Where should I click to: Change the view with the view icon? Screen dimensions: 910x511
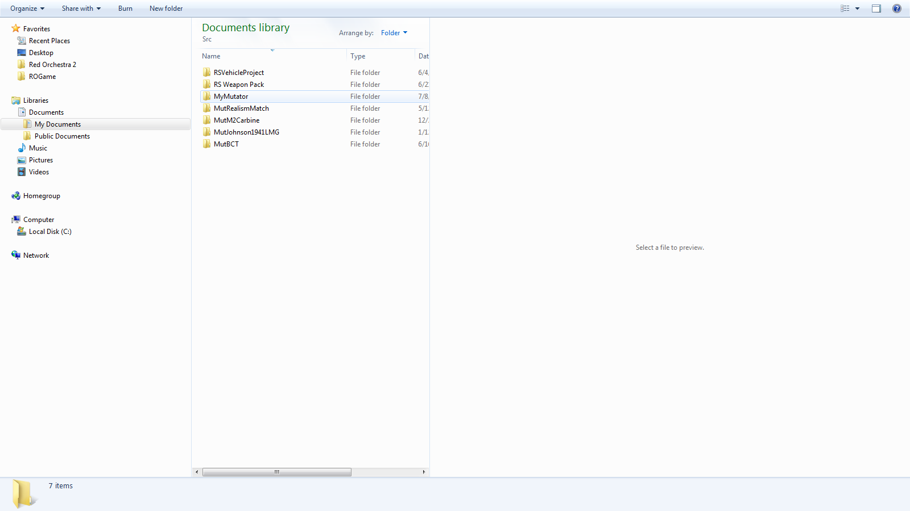click(845, 9)
